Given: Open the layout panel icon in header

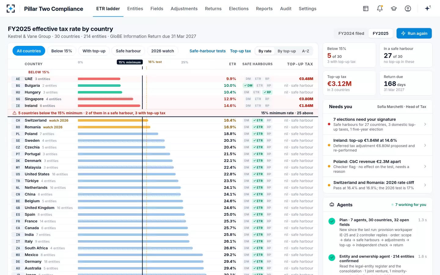Looking at the screenshot, I should (366, 9).
